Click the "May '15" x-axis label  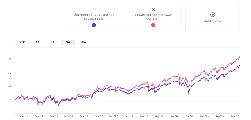pyautogui.click(x=24, y=116)
